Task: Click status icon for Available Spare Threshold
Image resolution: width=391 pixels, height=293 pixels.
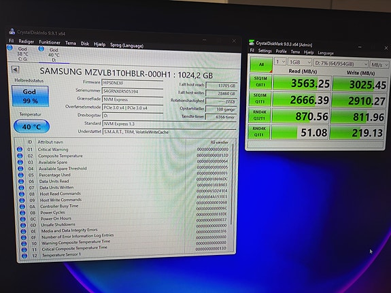Action: [x=20, y=169]
